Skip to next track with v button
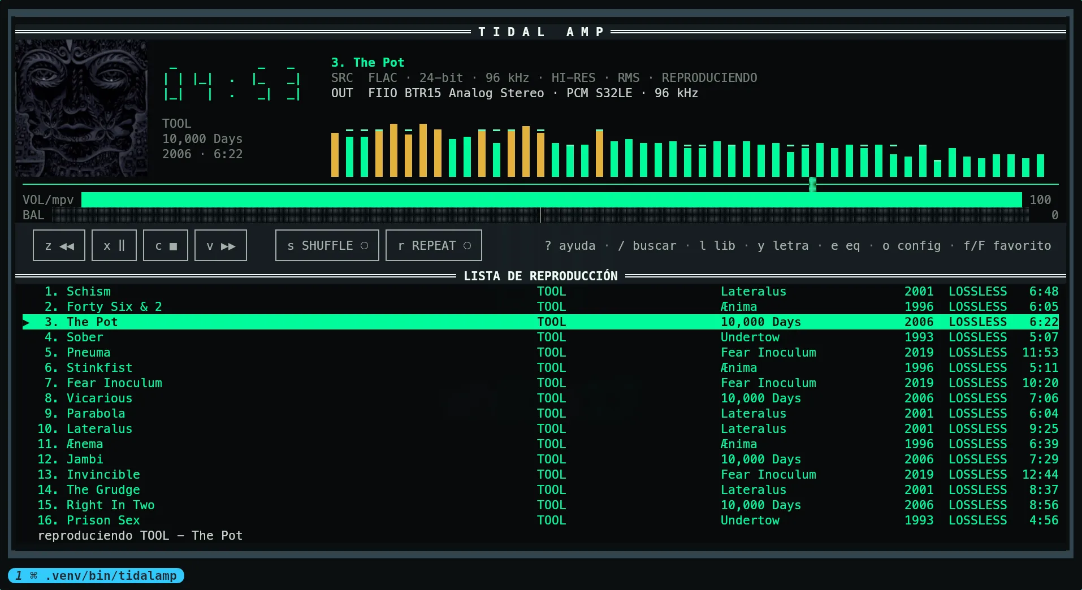 (x=220, y=245)
